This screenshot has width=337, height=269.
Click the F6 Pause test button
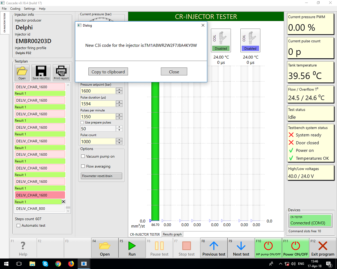[159, 248]
